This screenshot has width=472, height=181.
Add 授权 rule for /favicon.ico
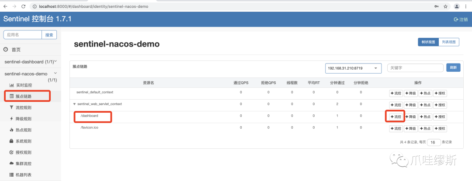click(440, 129)
